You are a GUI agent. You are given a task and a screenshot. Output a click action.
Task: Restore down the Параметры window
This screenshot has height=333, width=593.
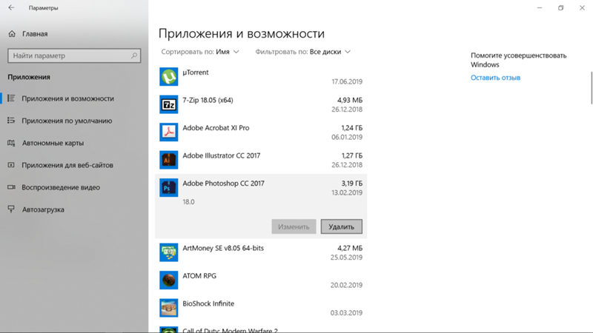[561, 7]
